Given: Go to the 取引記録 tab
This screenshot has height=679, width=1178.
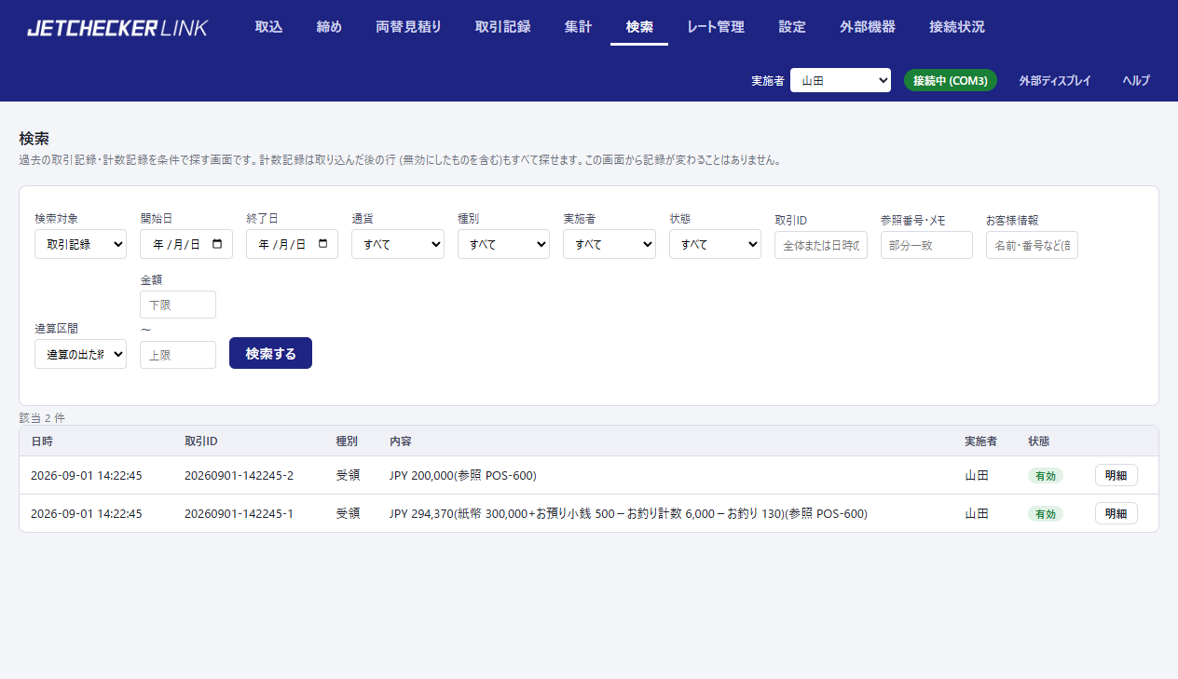Looking at the screenshot, I should pyautogui.click(x=502, y=27).
